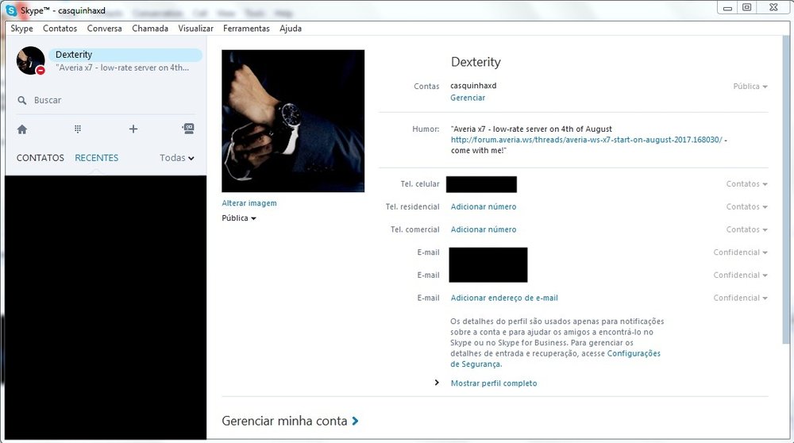This screenshot has height=443, width=794.
Task: Click the search magnifier icon
Action: [x=21, y=100]
